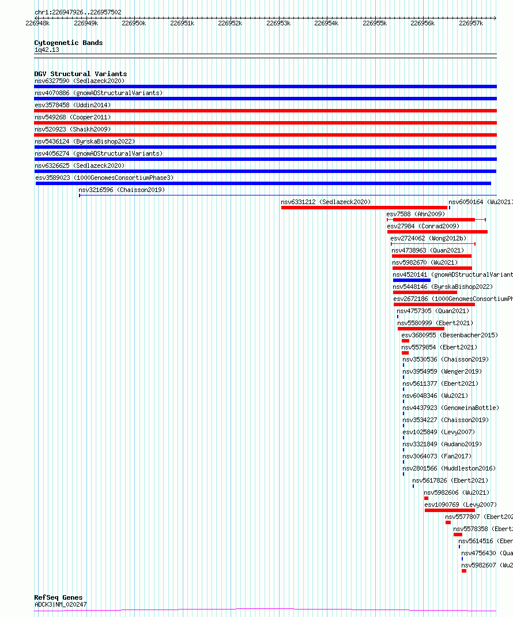The height and width of the screenshot is (617, 513).
Task: Click the blue bar under nsv4520141
Action: (412, 281)
